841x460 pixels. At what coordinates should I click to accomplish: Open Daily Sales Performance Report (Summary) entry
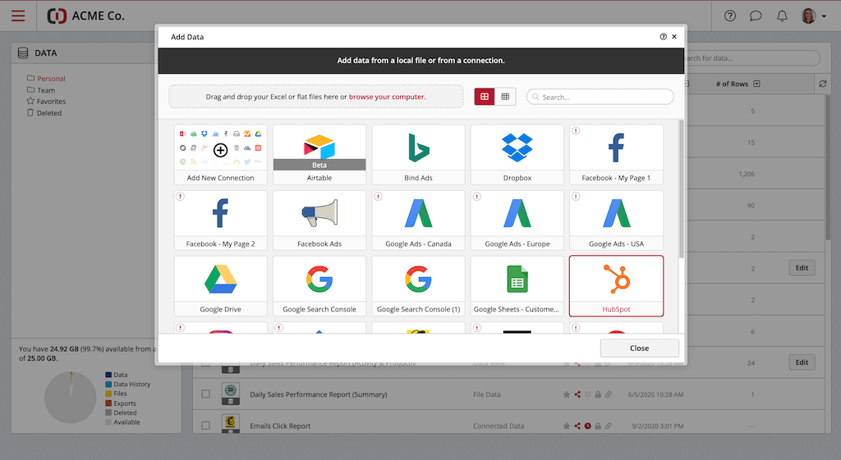[318, 394]
